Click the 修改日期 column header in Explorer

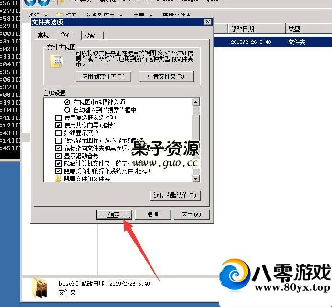[x=257, y=29]
